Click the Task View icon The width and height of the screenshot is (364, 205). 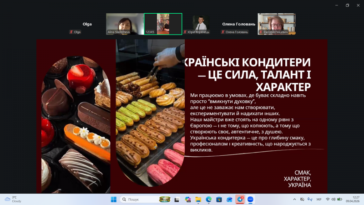tap(177, 200)
